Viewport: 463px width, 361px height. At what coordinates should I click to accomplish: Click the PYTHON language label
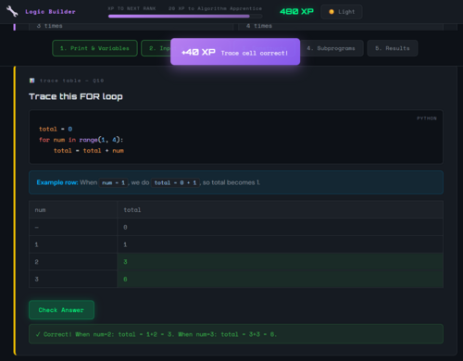tap(427, 118)
